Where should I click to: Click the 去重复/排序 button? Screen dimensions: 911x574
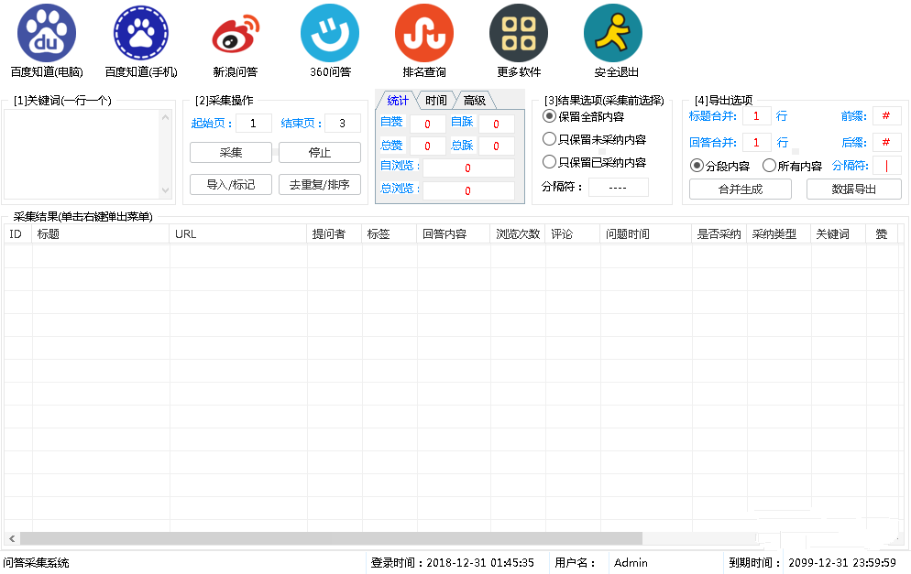click(320, 185)
